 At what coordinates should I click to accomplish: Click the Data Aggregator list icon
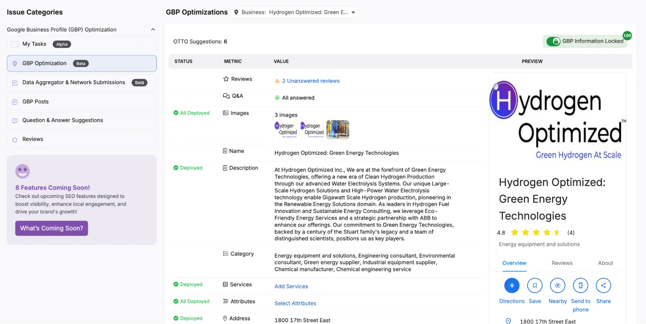[x=15, y=83]
